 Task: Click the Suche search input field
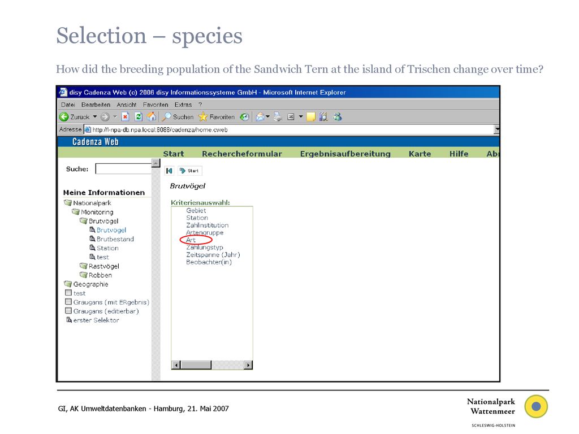coord(123,168)
